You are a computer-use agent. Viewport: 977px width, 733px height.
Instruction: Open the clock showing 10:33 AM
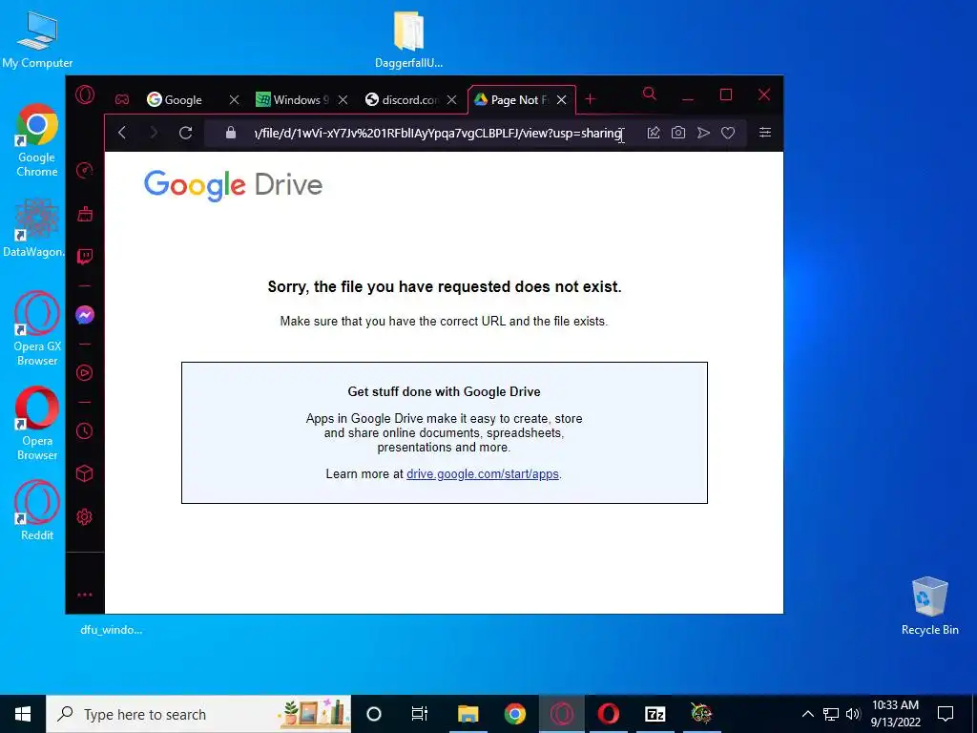(x=895, y=714)
